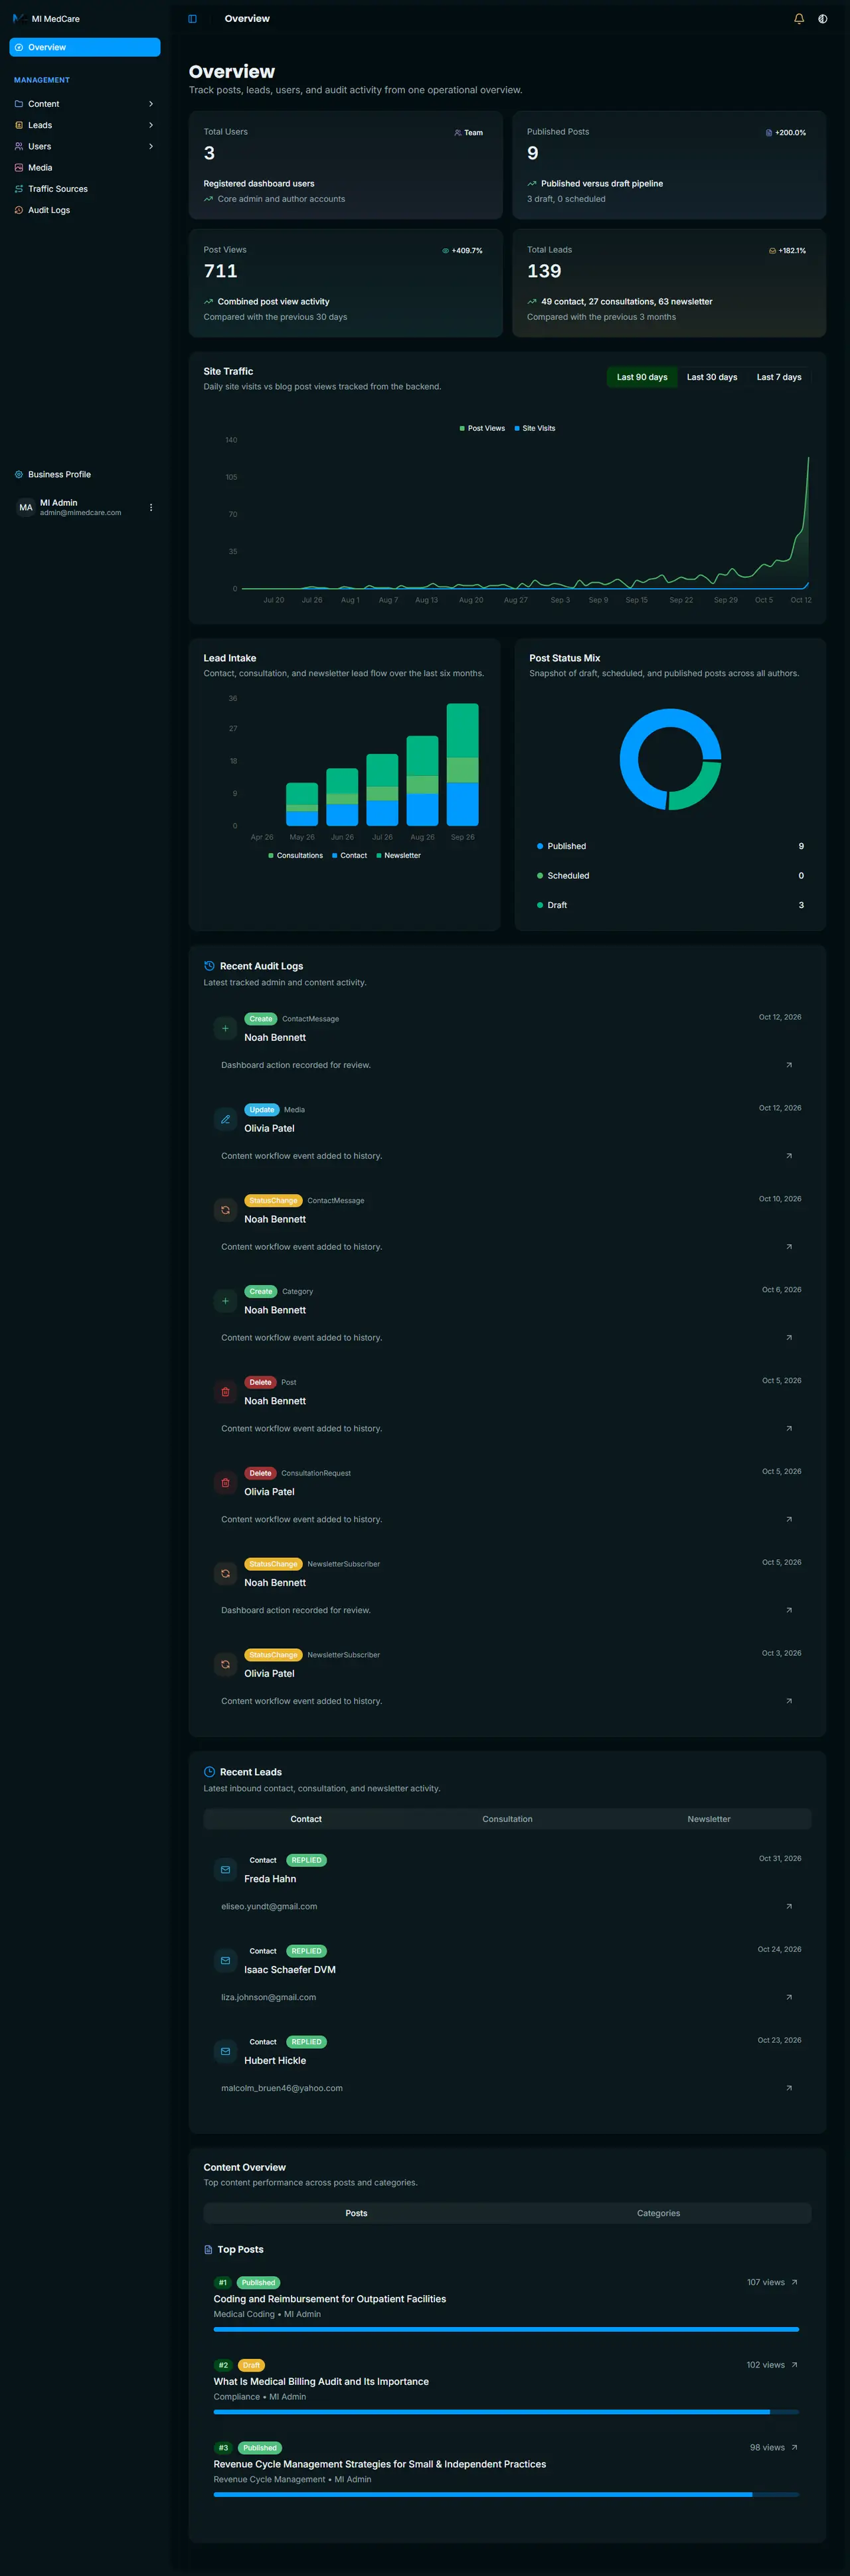Expand the Users sidebar group
This screenshot has height=2576, width=850.
coord(85,146)
